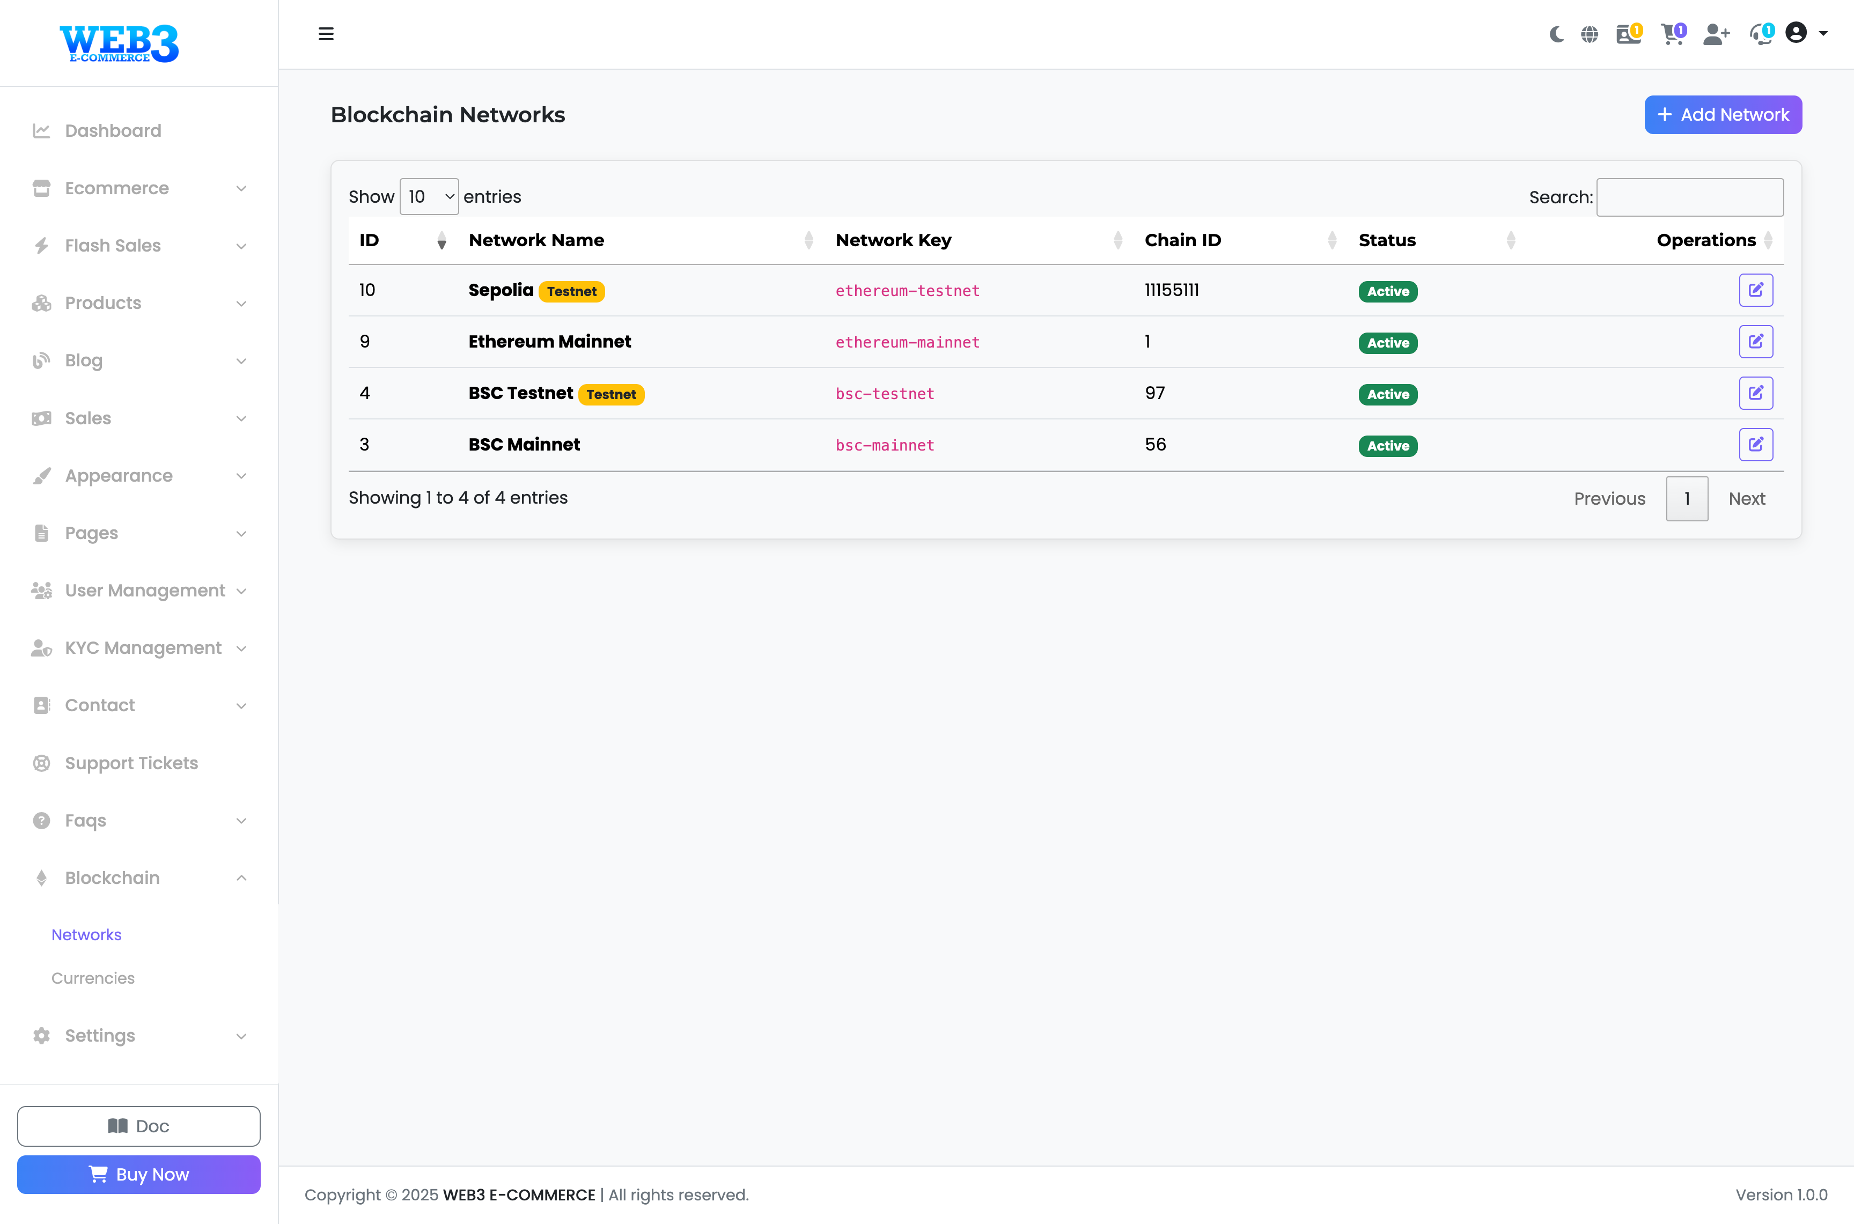This screenshot has width=1854, height=1224.
Task: Focus the table Search input field
Action: tap(1689, 197)
